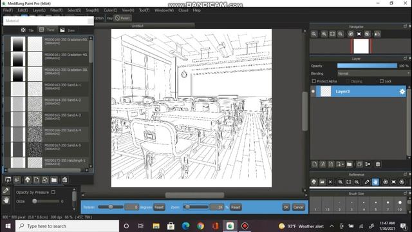Open cloud materials icon in Material panel
The image size is (412, 232).
pos(28,180)
